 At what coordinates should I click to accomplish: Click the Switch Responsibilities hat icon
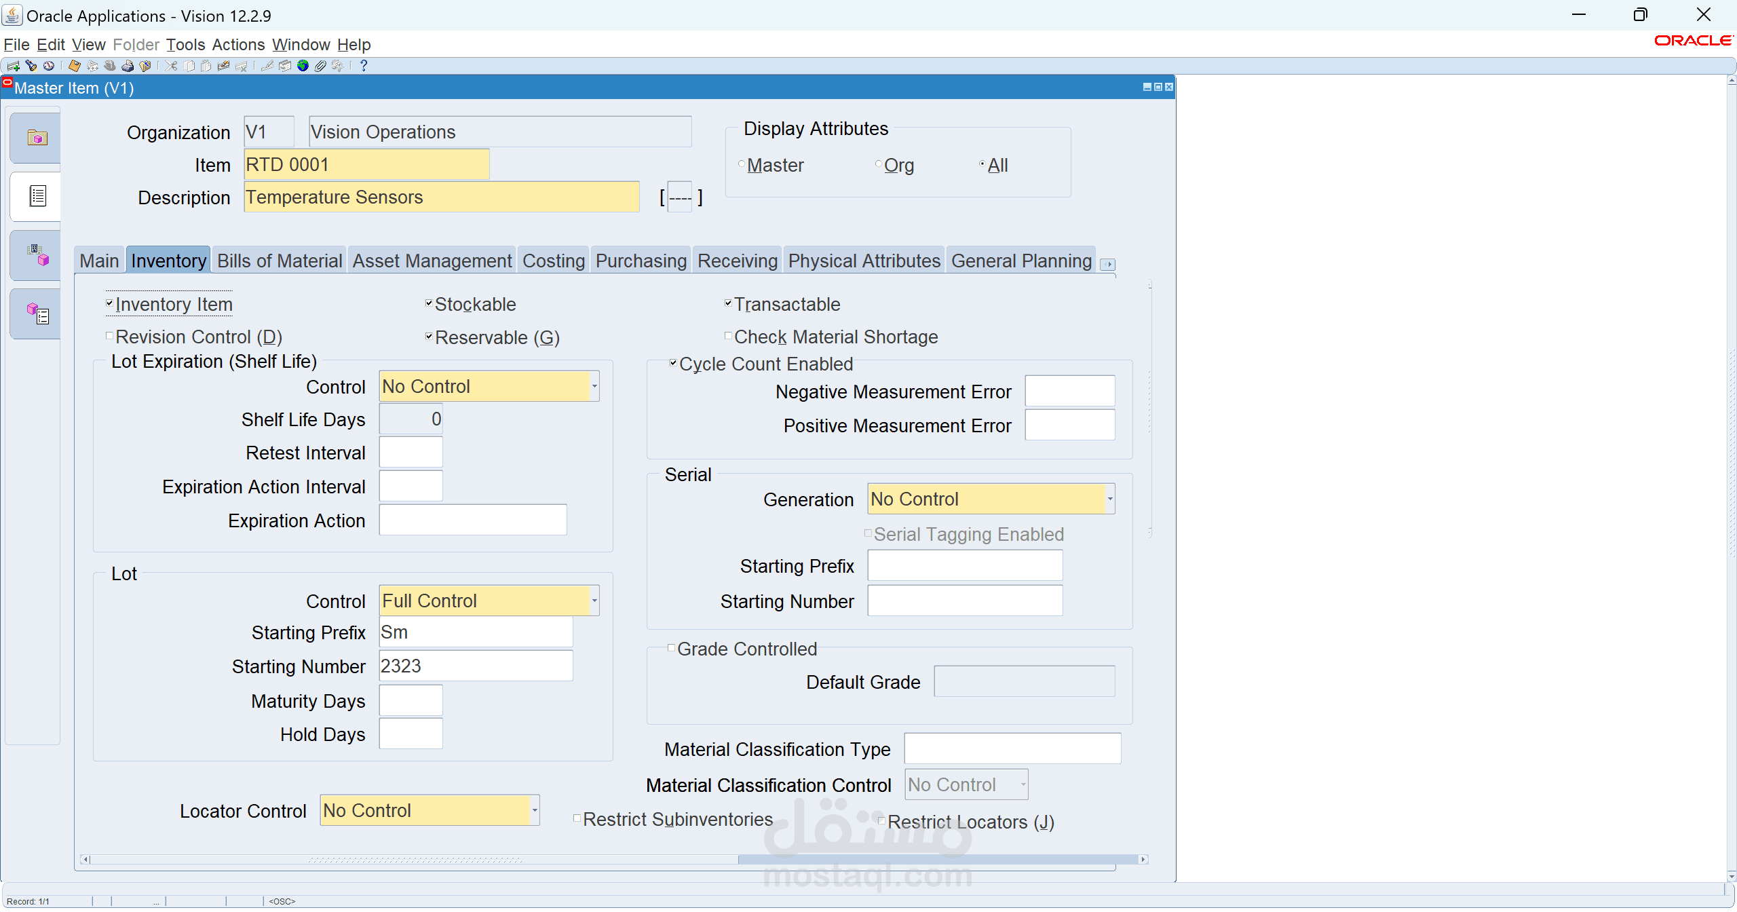click(110, 66)
